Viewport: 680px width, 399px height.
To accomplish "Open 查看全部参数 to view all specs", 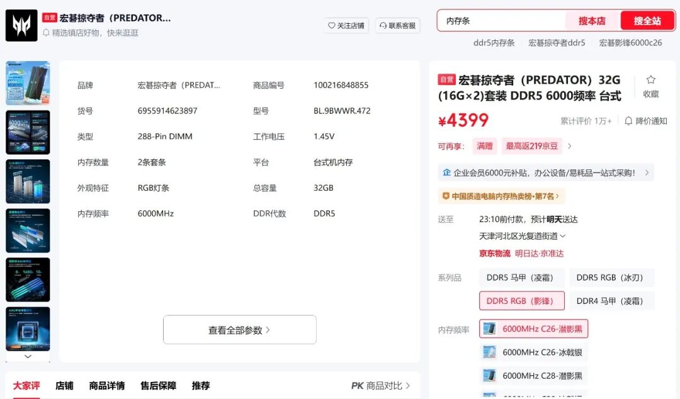I will tap(240, 330).
